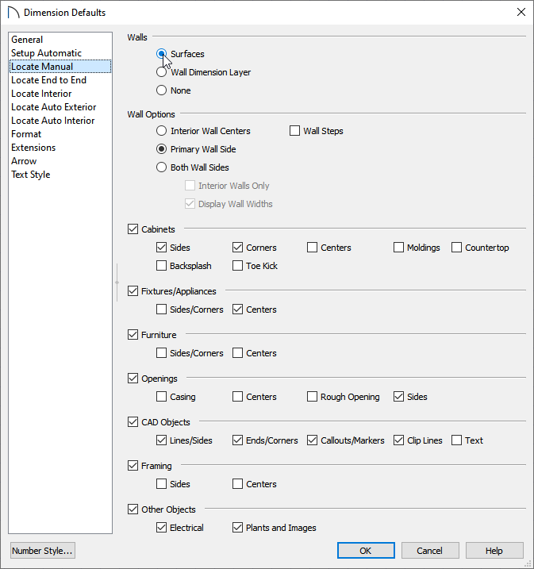Enable Furniture Sides/Corners checkbox
The height and width of the screenshot is (569, 534).
161,352
